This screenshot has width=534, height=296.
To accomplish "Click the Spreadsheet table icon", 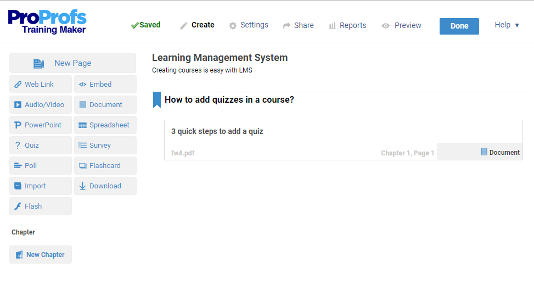I will coord(83,125).
